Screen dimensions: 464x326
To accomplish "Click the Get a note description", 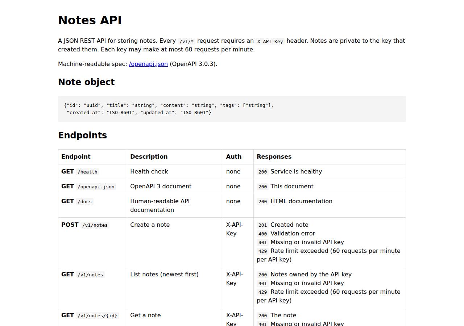I will 145,315.
